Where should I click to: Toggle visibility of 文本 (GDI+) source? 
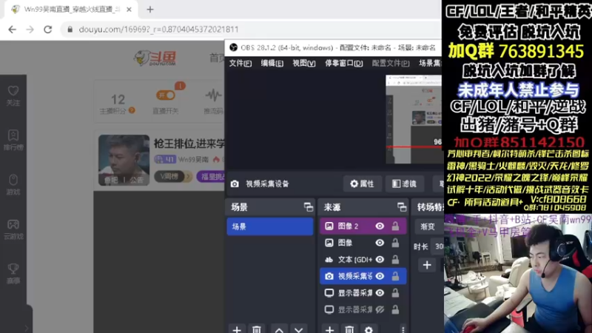(380, 260)
